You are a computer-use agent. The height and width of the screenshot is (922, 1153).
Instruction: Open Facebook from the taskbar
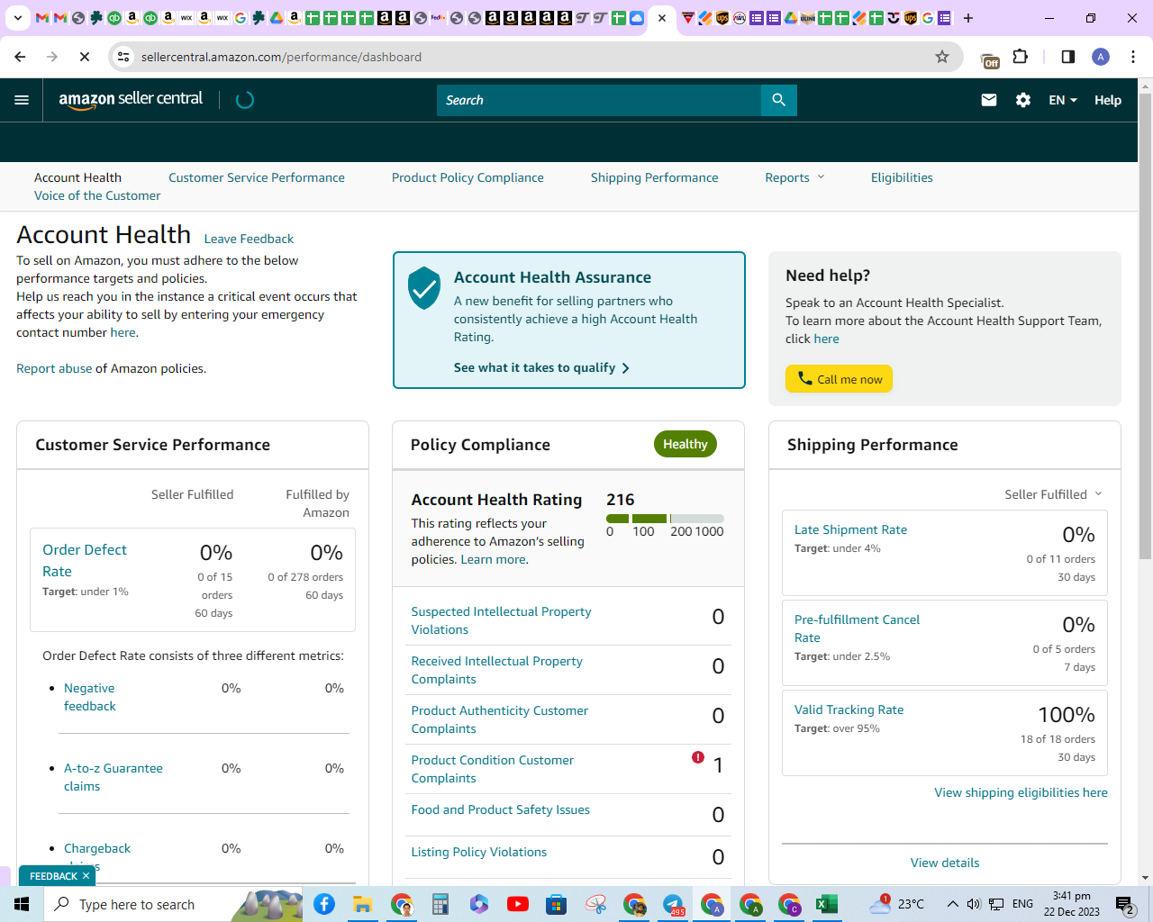324,904
